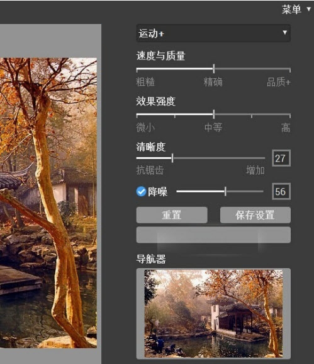Click the 导航器 heading
This screenshot has height=364, width=314.
click(x=151, y=259)
